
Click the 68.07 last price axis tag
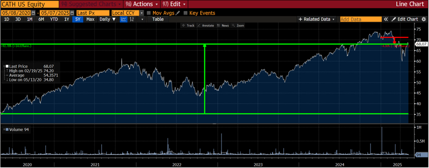coord(421,44)
